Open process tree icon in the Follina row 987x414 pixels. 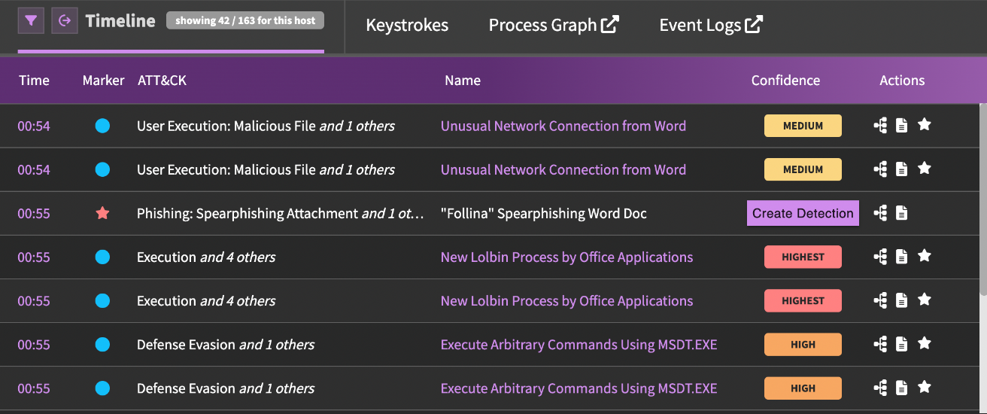pyautogui.click(x=880, y=214)
